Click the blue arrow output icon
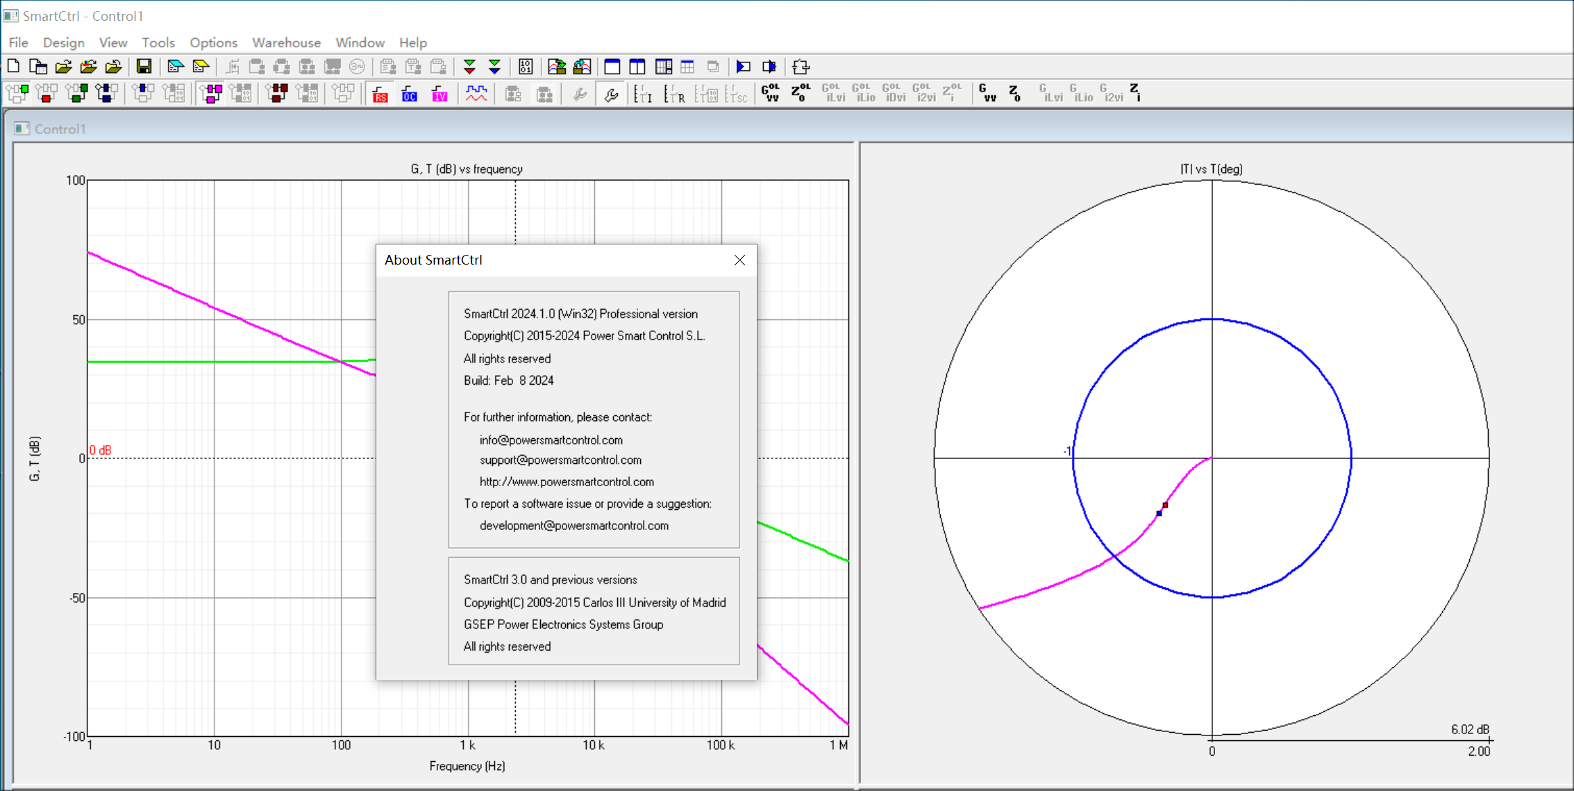Image resolution: width=1574 pixels, height=791 pixels. point(769,67)
